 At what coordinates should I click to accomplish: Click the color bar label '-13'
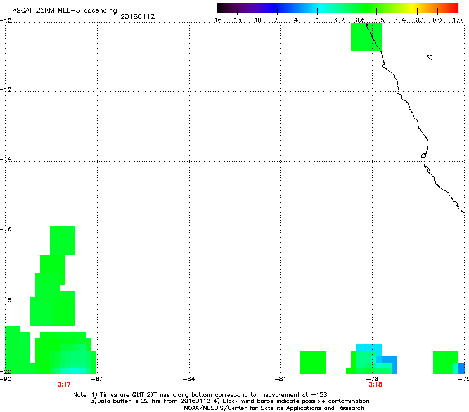point(235,20)
